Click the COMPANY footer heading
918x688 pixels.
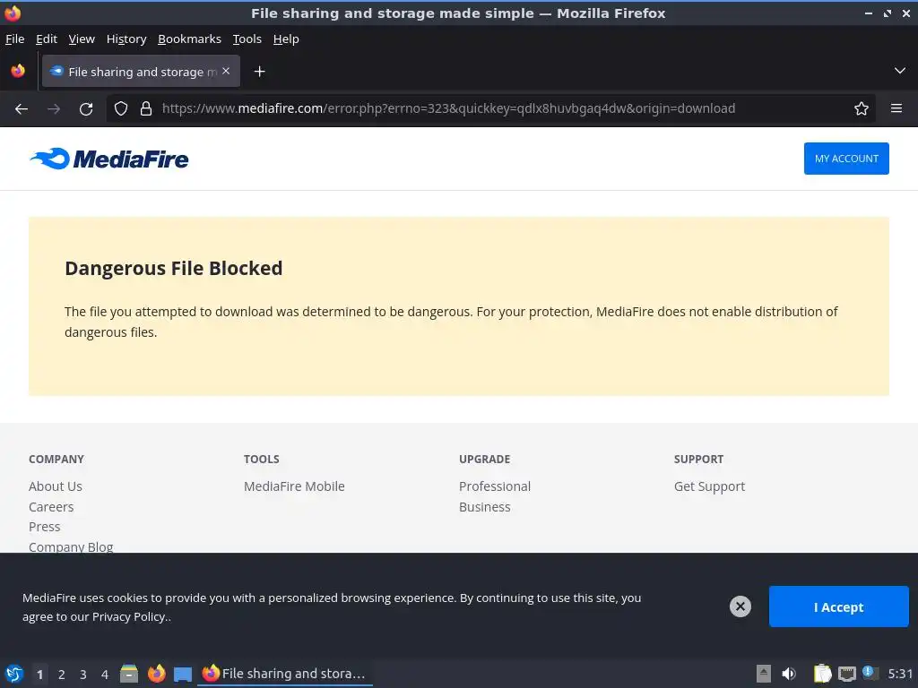(x=56, y=460)
